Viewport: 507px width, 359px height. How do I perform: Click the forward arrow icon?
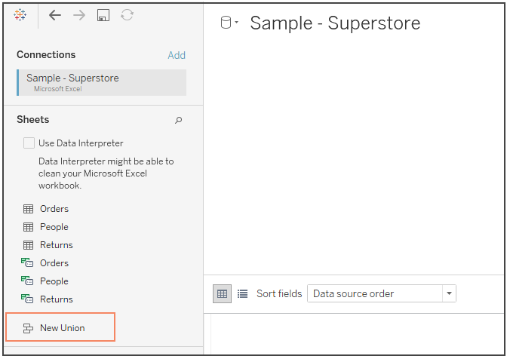[79, 15]
